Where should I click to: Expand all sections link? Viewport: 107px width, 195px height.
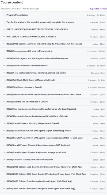click(x=98, y=9)
